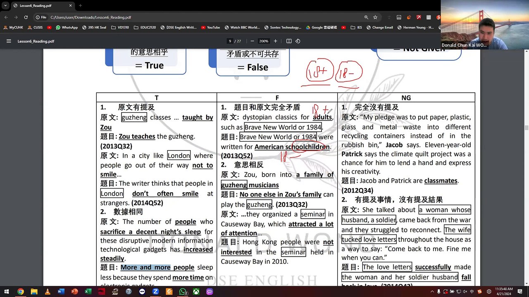This screenshot has width=529, height=297.
Task: Open the WhatsApp bookmark
Action: click(67, 27)
